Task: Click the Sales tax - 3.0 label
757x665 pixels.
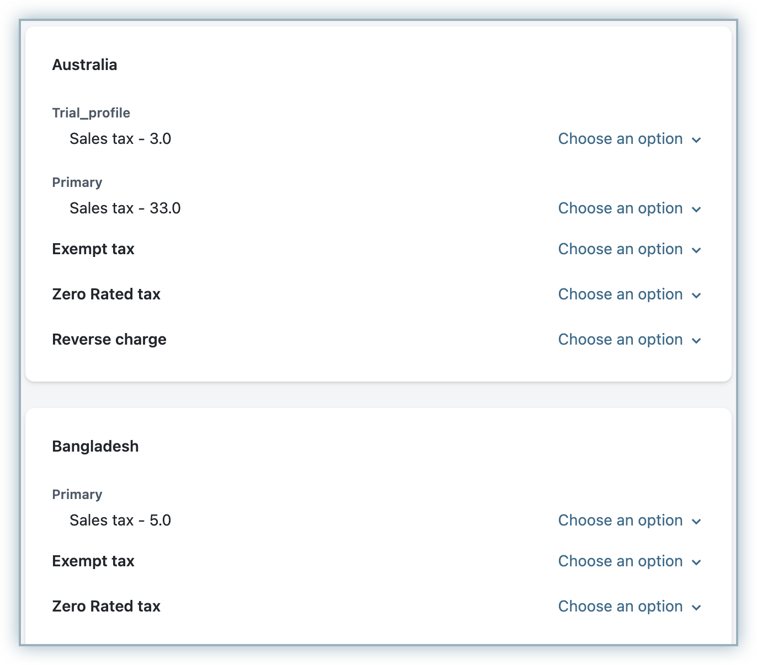Action: click(x=120, y=139)
